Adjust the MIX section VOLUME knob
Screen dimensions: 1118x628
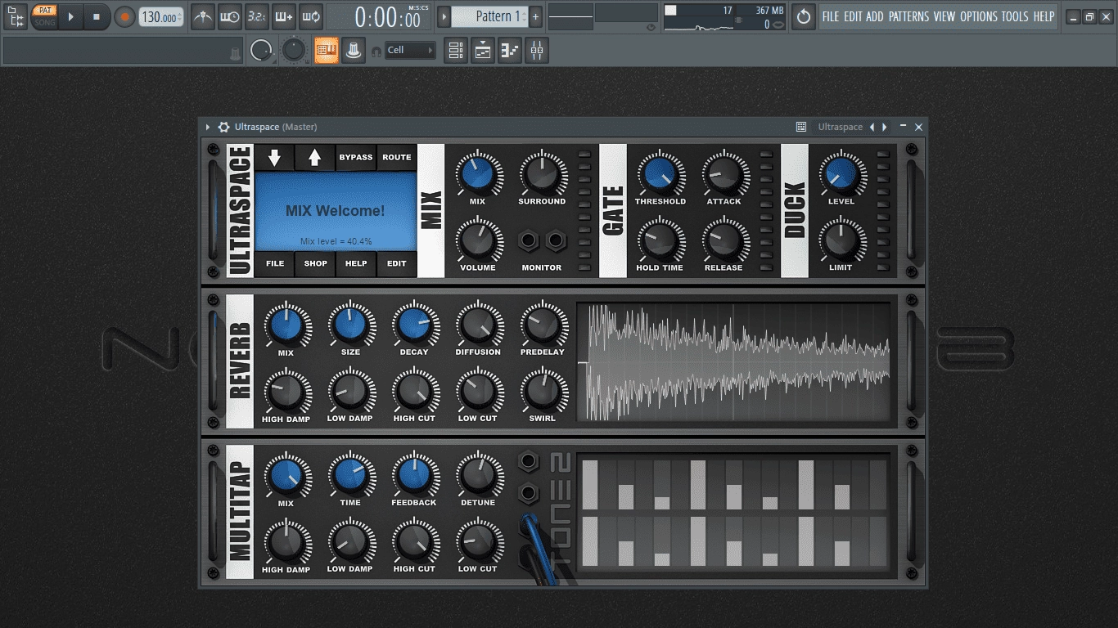pyautogui.click(x=478, y=240)
